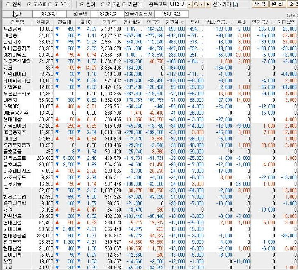The height and width of the screenshot is (270, 298).
Task: Select the 무림페이퍼 stock row
Action: click(x=150, y=75)
